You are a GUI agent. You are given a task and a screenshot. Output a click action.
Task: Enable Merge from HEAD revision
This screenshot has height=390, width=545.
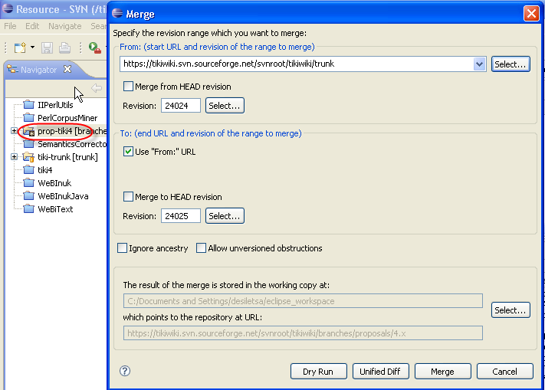pyautogui.click(x=128, y=86)
